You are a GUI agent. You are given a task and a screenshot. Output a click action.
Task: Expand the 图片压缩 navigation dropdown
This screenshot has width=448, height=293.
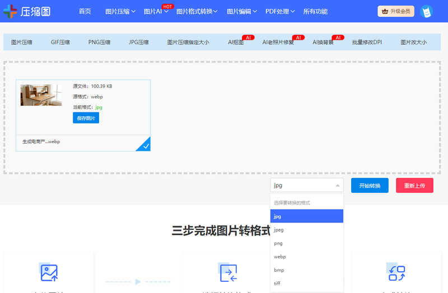pos(120,11)
